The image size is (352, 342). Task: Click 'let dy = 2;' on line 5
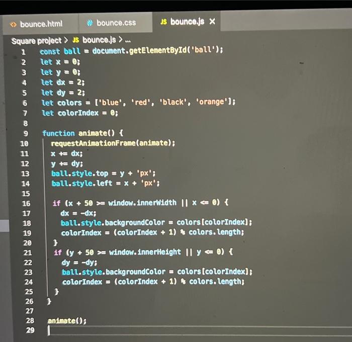tap(63, 93)
